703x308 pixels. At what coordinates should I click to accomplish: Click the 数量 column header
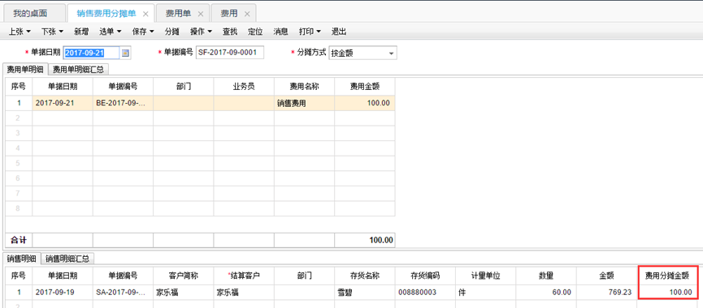(546, 276)
